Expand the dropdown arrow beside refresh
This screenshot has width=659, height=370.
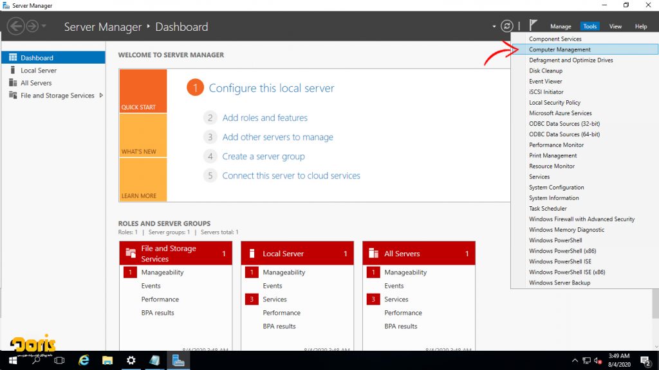(494, 26)
